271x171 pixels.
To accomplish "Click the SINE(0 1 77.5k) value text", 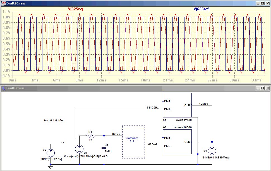I will 52,159.
